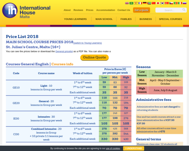Click 'June, July & August' season text
Image resolution: width=189 pixels, height=151 pixels.
[x=166, y=90]
